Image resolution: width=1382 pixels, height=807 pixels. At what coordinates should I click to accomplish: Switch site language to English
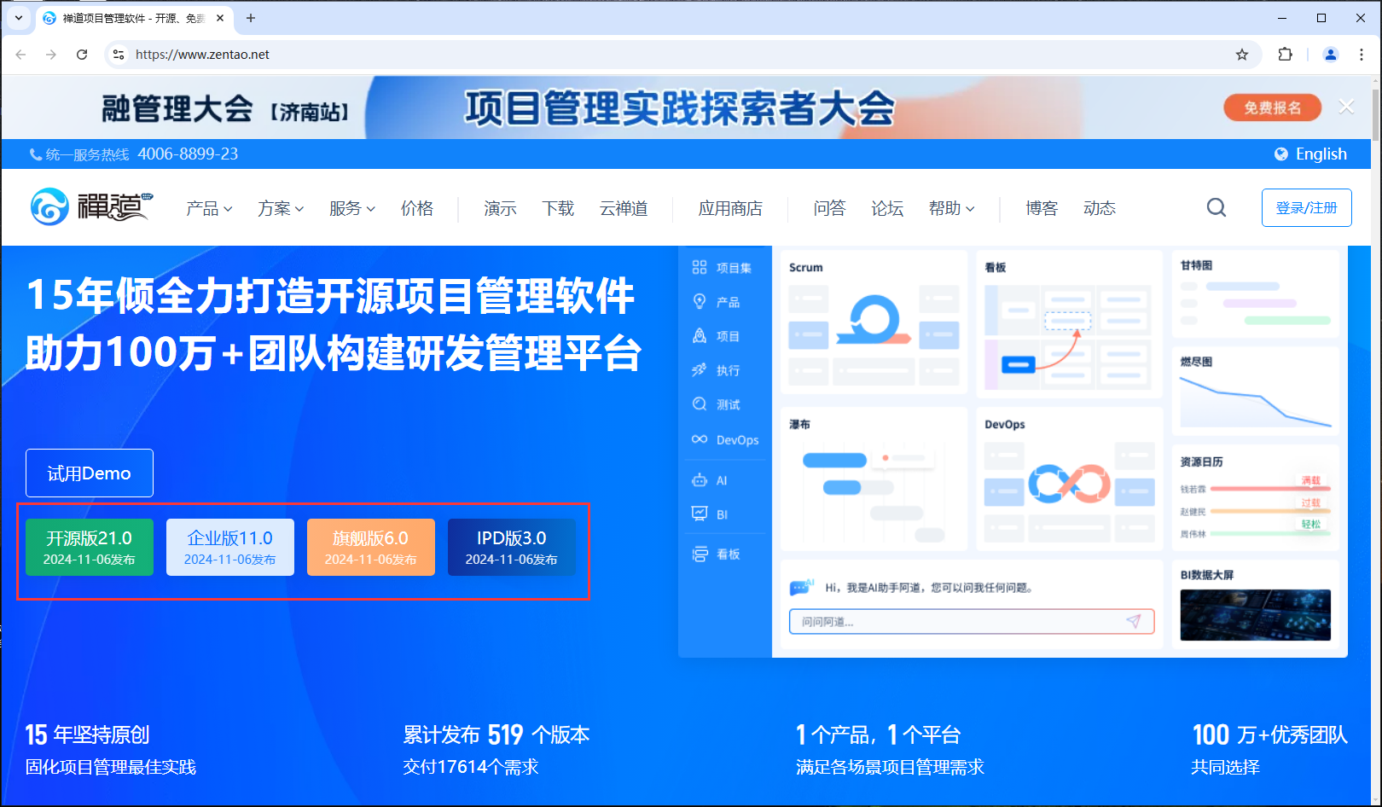pyautogui.click(x=1321, y=154)
